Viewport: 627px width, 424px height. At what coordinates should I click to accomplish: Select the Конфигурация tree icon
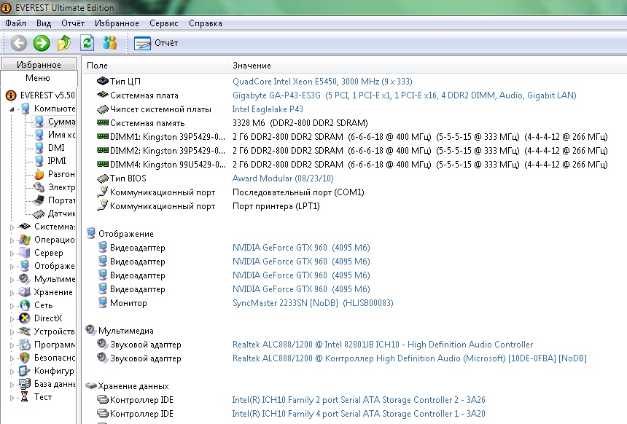tap(25, 371)
